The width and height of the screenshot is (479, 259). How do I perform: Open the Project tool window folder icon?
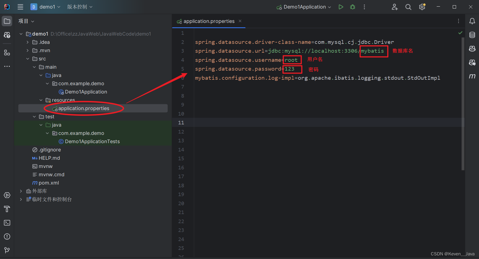click(x=7, y=21)
